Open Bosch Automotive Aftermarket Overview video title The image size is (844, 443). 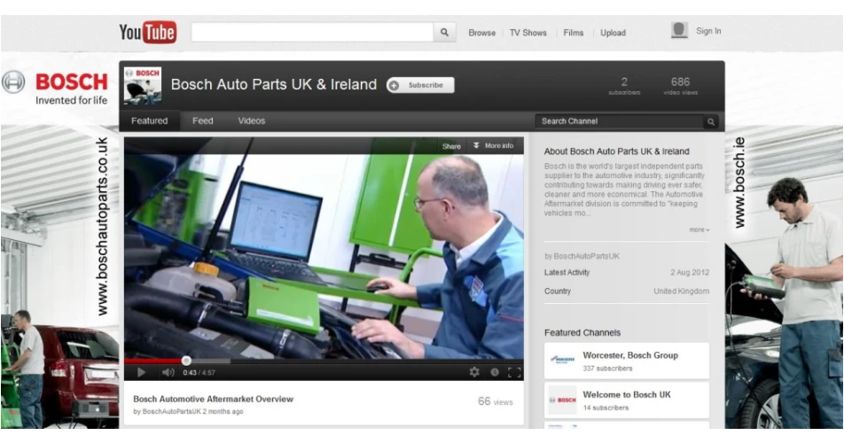213,399
